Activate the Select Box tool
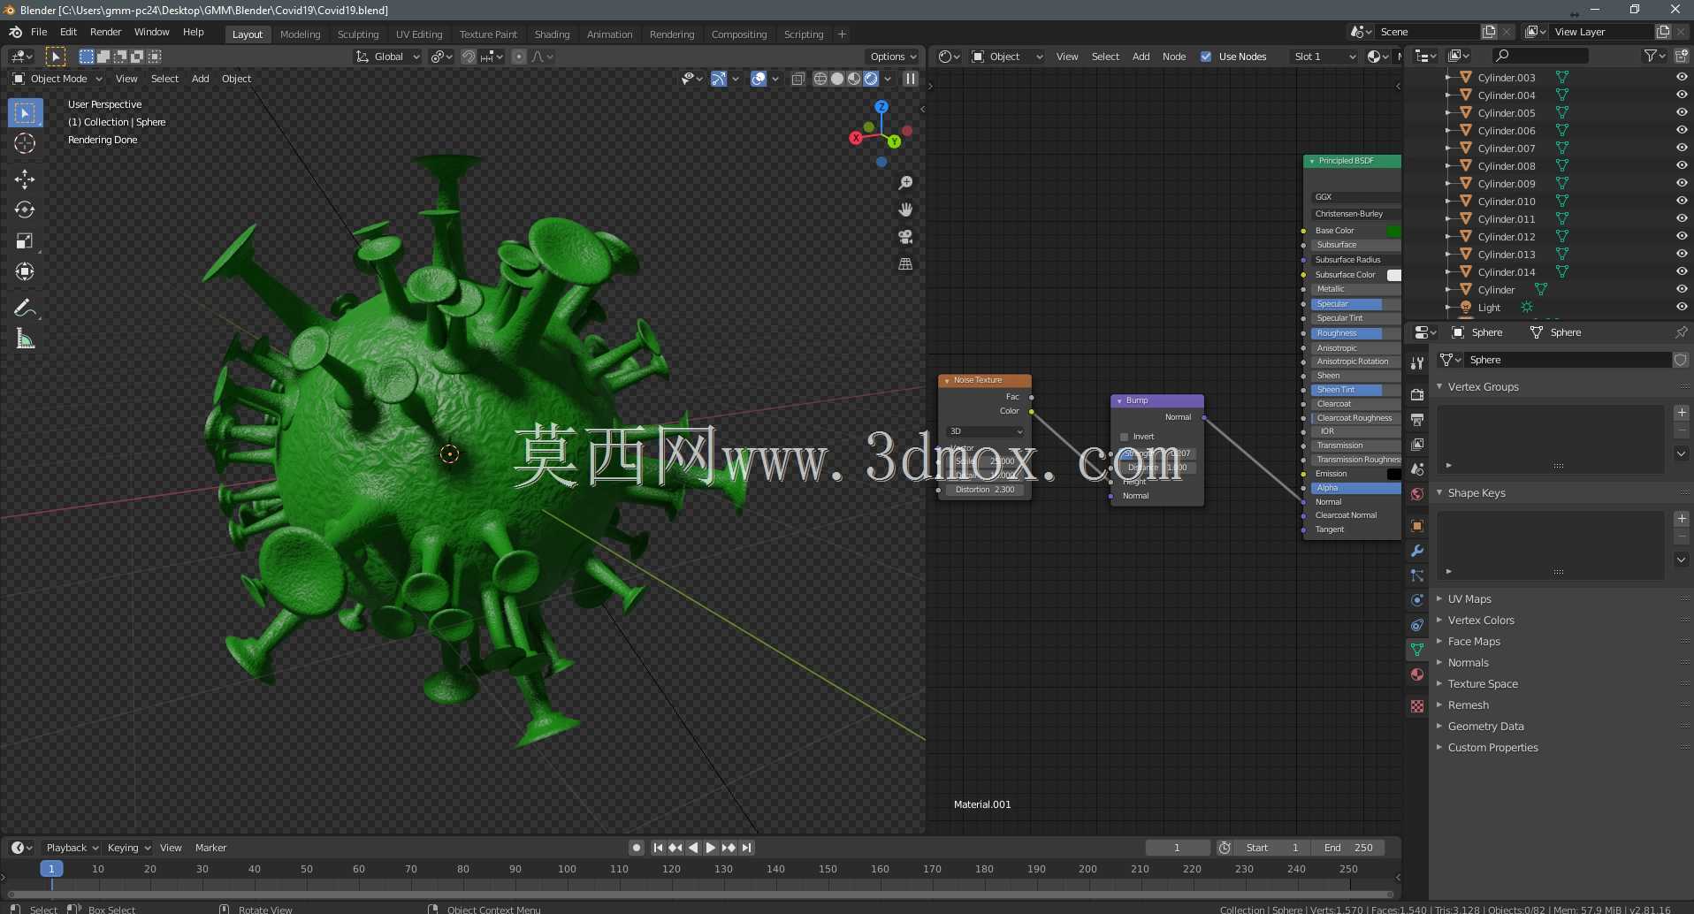Viewport: 1694px width, 914px height. coord(25,113)
